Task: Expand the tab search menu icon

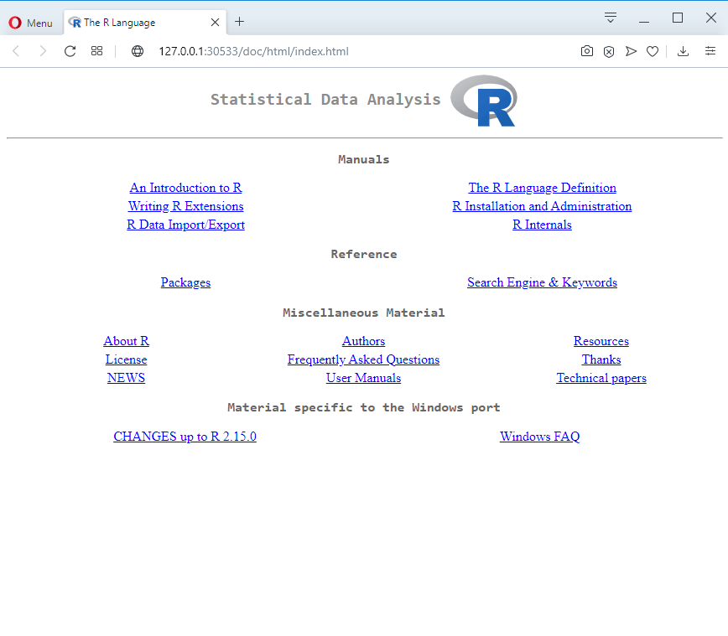Action: pyautogui.click(x=611, y=18)
